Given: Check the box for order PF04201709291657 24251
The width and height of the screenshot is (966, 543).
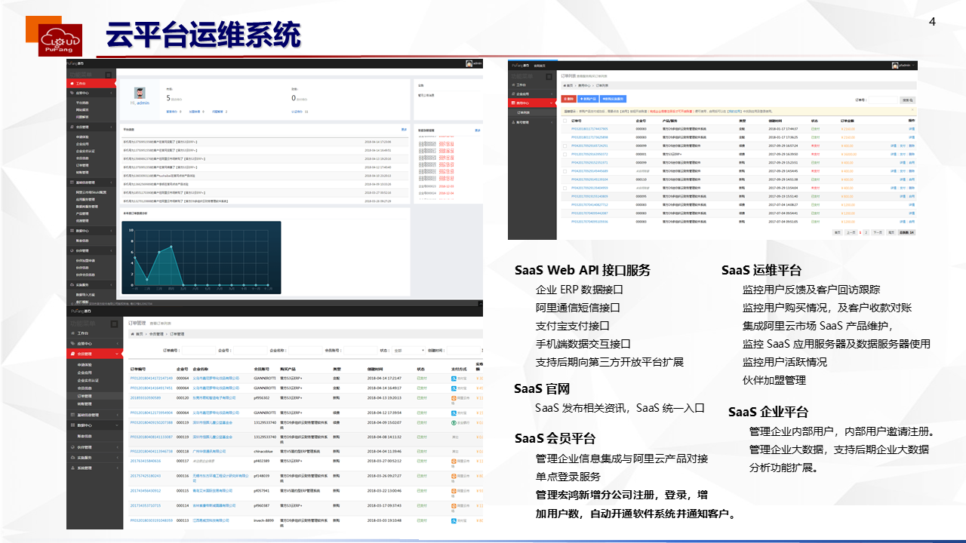Looking at the screenshot, I should (x=566, y=146).
